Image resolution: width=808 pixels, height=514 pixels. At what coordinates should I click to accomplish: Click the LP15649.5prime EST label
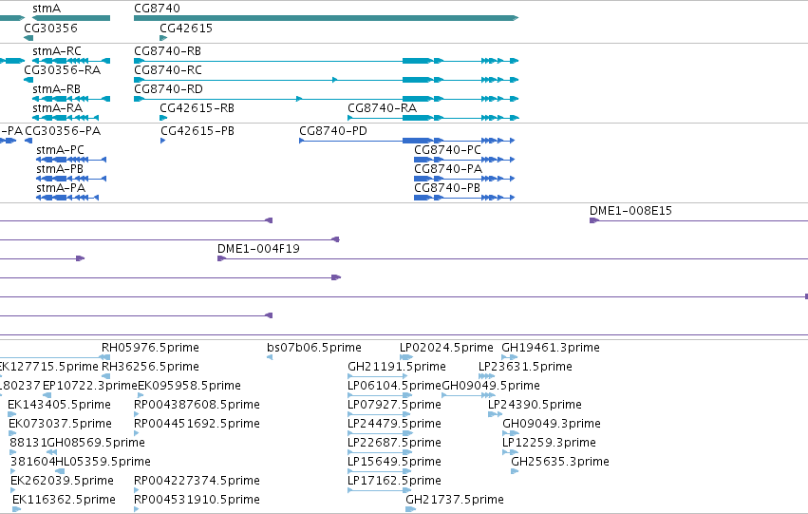(x=394, y=462)
